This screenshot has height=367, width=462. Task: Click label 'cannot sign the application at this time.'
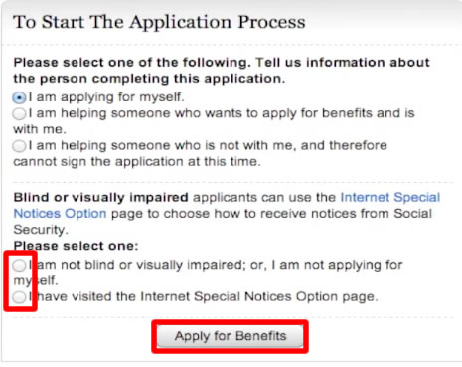point(137,162)
